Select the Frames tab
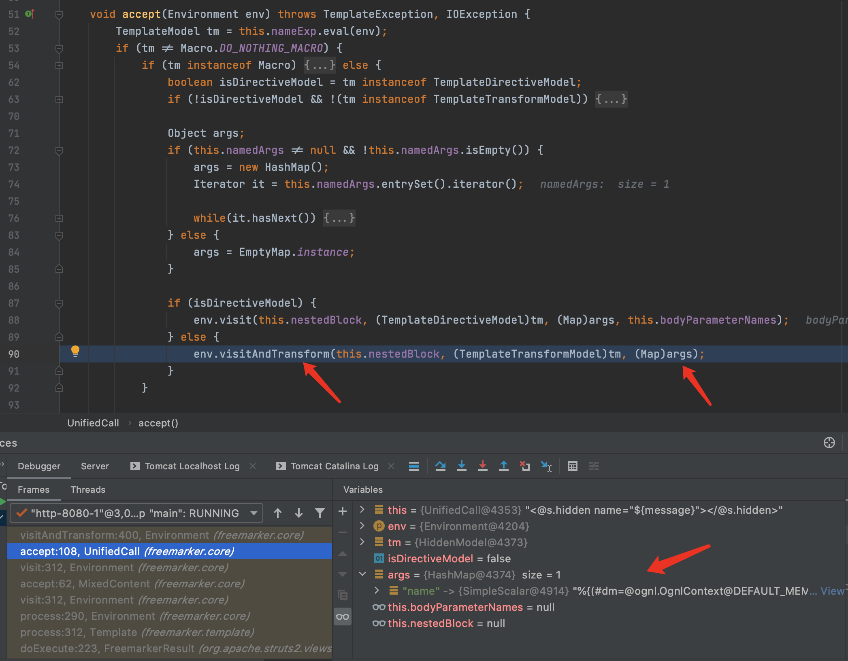This screenshot has height=661, width=848. tap(34, 489)
